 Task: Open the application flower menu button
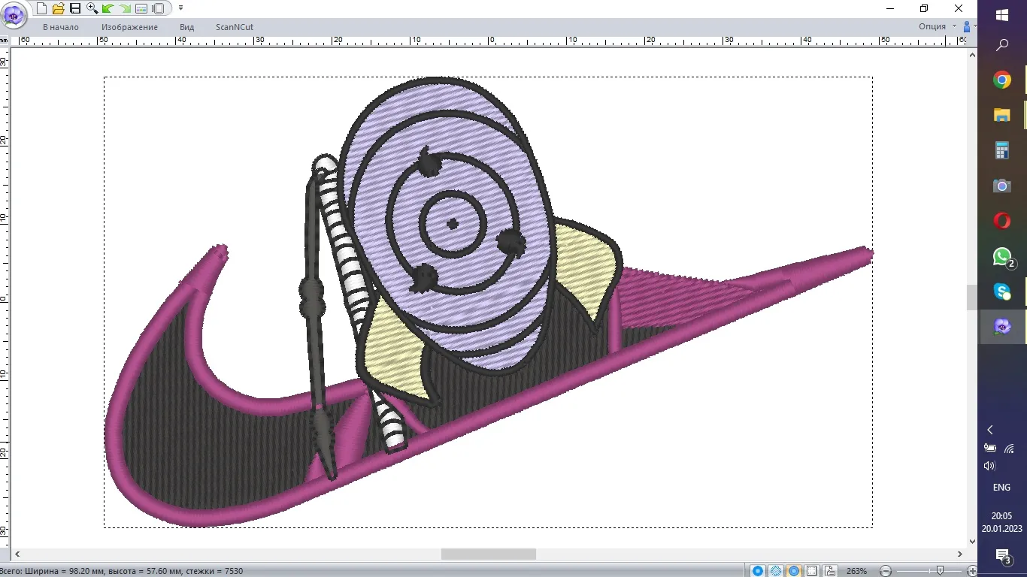click(x=15, y=14)
